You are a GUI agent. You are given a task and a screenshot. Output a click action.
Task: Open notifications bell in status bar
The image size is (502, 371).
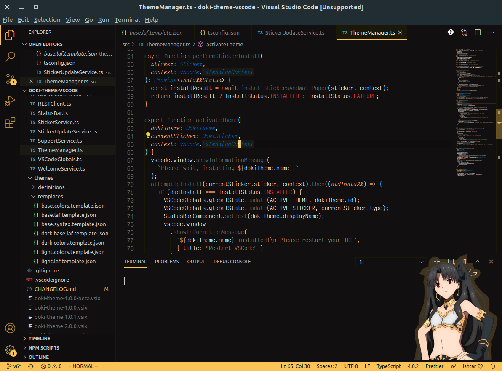[x=493, y=366]
